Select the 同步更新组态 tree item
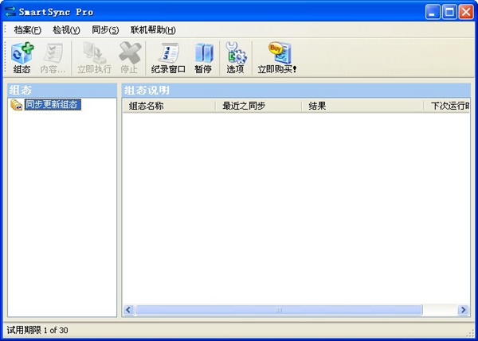The height and width of the screenshot is (341, 478). (x=53, y=104)
